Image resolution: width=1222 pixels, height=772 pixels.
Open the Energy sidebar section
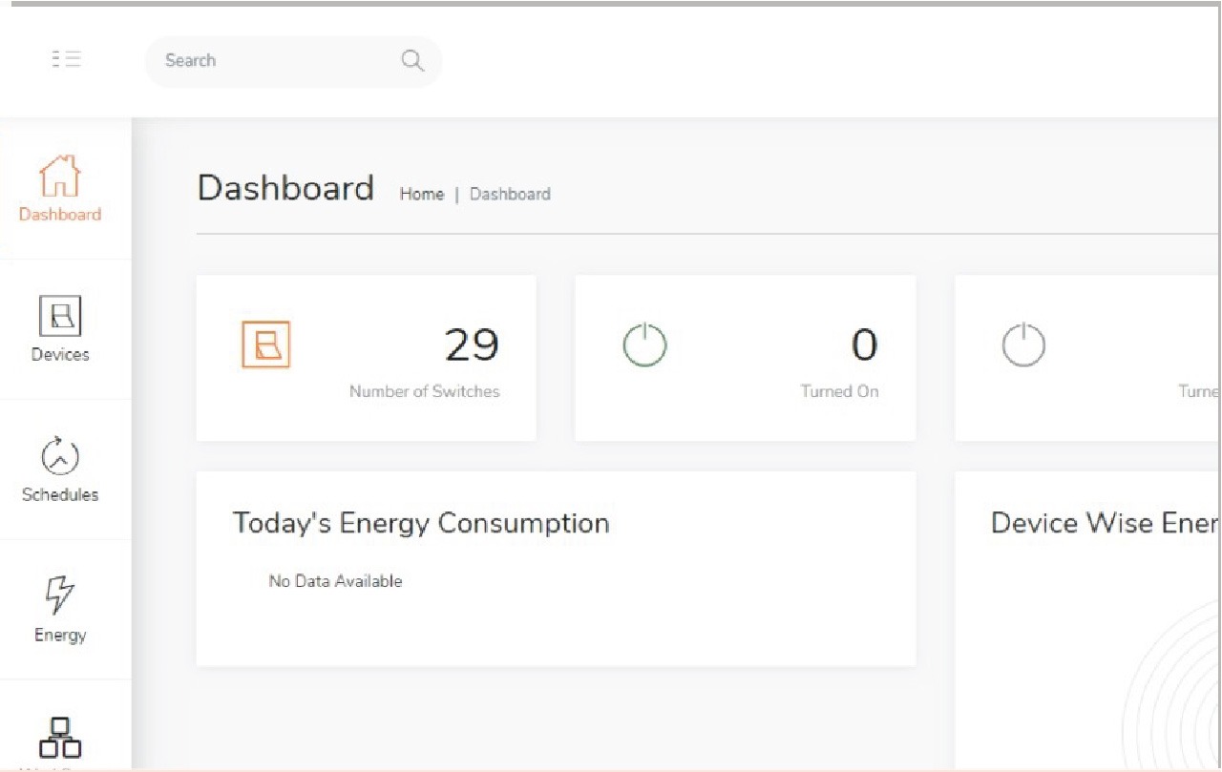(60, 610)
